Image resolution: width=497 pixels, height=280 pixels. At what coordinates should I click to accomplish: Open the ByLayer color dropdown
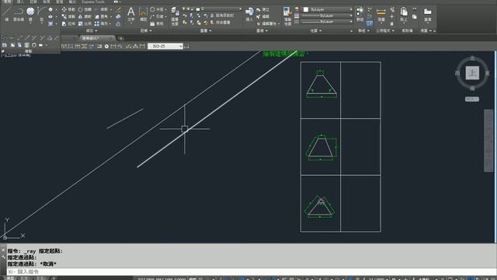(x=350, y=9)
